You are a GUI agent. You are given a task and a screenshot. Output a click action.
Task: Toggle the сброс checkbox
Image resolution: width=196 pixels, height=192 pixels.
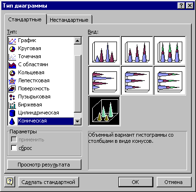click(14, 148)
